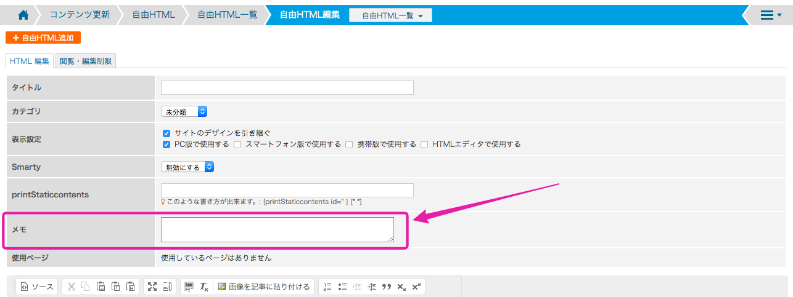Toggle サイトのデザインを引き継ぐ checkbox
The height and width of the screenshot is (297, 793).
(166, 133)
